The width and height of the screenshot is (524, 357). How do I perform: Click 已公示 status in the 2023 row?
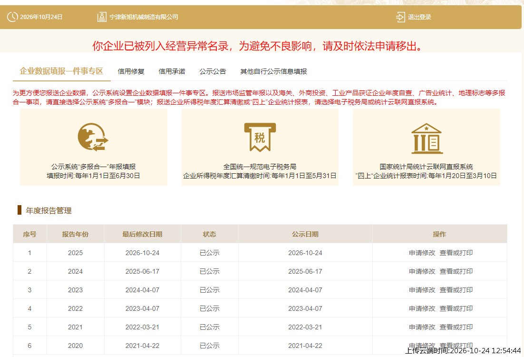click(210, 290)
